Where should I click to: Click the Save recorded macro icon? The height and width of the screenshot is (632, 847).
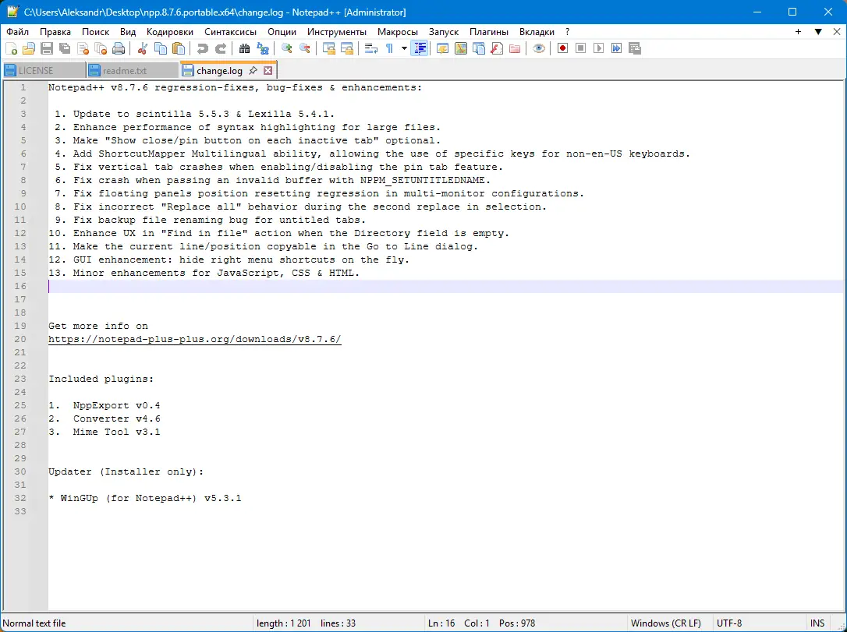635,48
